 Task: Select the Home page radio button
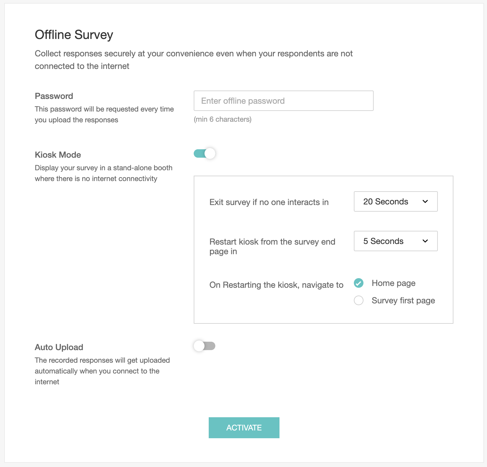tap(359, 283)
